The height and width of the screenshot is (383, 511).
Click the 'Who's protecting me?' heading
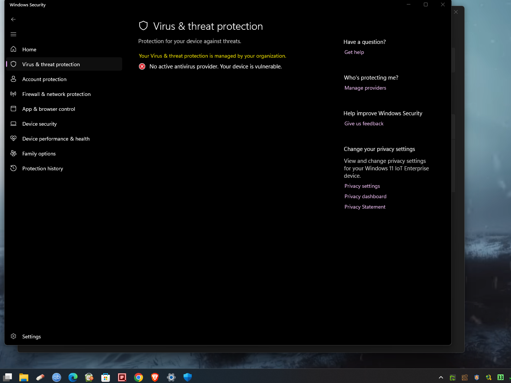point(371,78)
